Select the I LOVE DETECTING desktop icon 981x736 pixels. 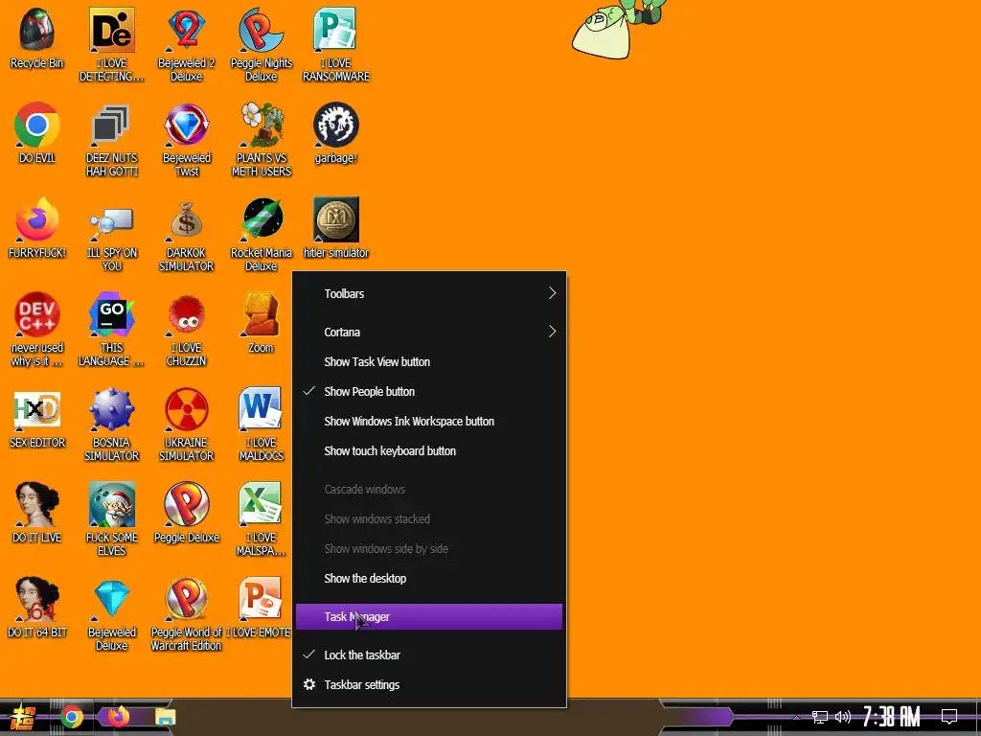pos(111,30)
